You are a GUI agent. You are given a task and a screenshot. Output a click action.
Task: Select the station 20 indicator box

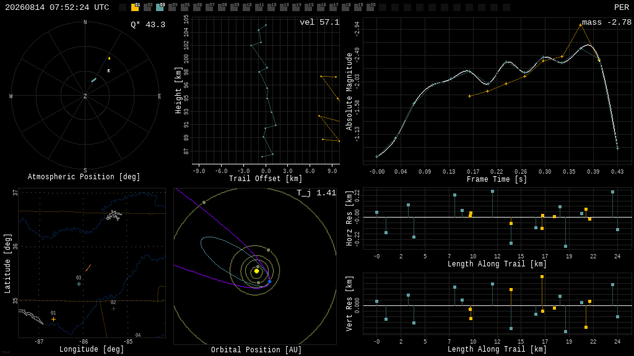370,7
